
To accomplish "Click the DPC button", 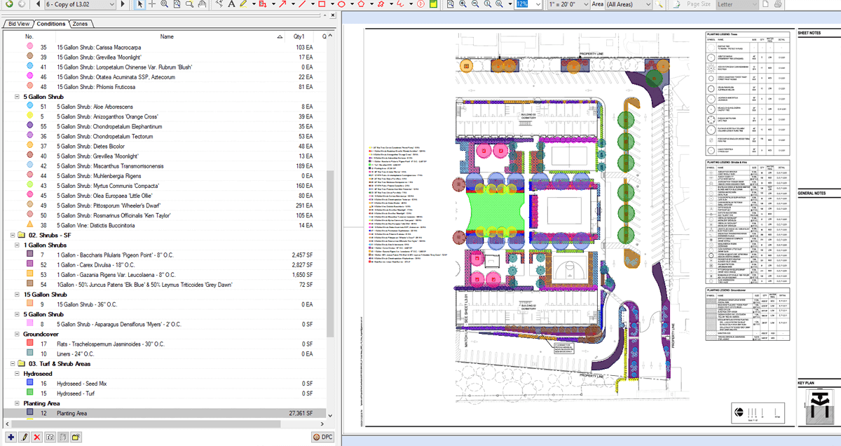I will [322, 437].
